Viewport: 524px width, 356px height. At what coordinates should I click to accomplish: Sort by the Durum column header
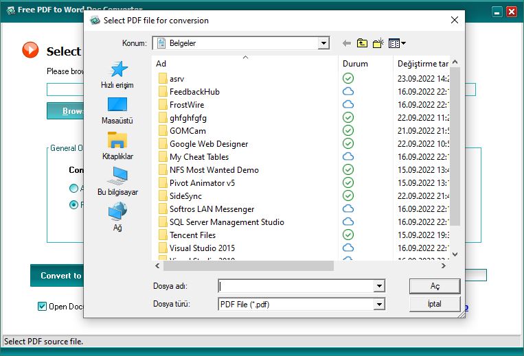click(365, 64)
